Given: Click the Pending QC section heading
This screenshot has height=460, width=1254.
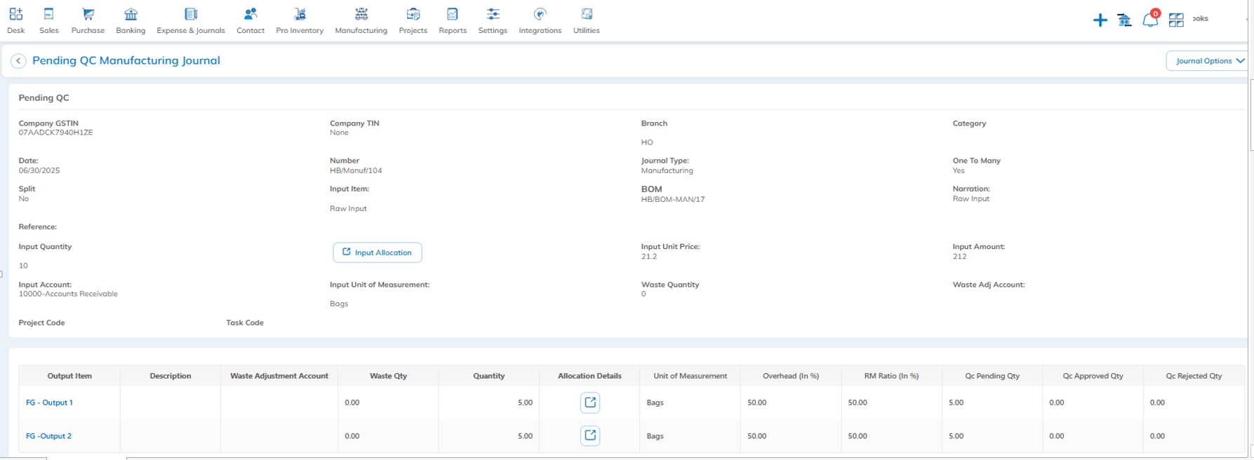Looking at the screenshot, I should pos(44,97).
